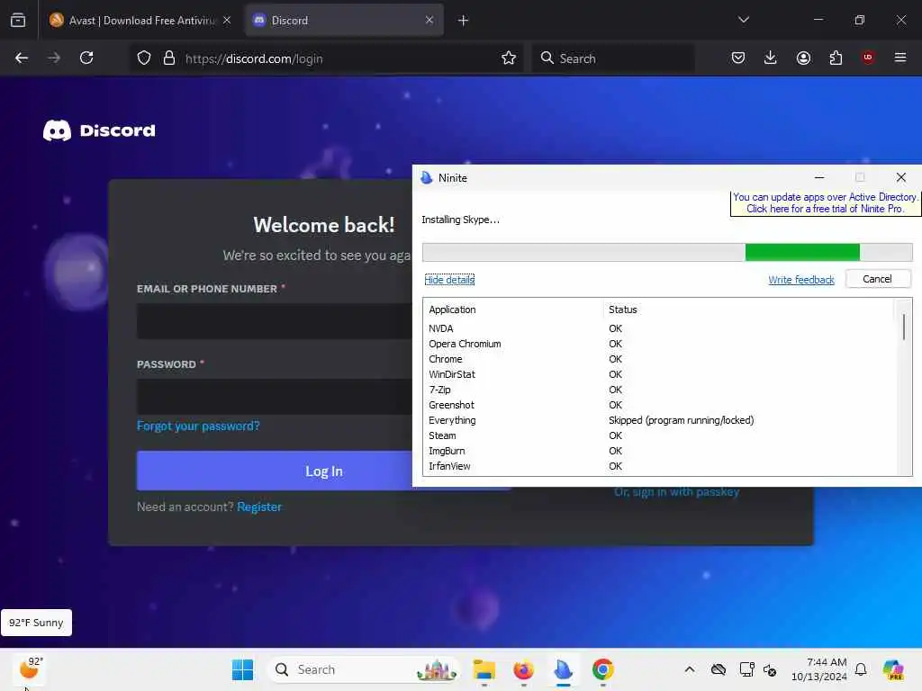Select the IrfanView row

(660, 466)
